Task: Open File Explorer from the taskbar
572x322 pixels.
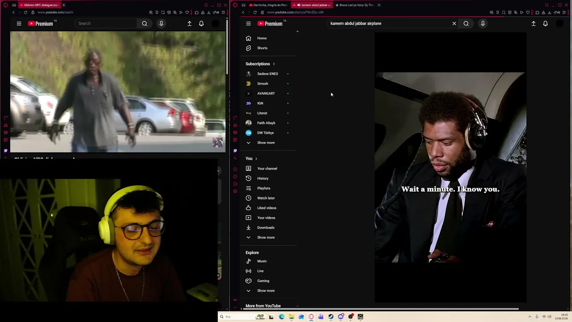Action: coord(291,317)
